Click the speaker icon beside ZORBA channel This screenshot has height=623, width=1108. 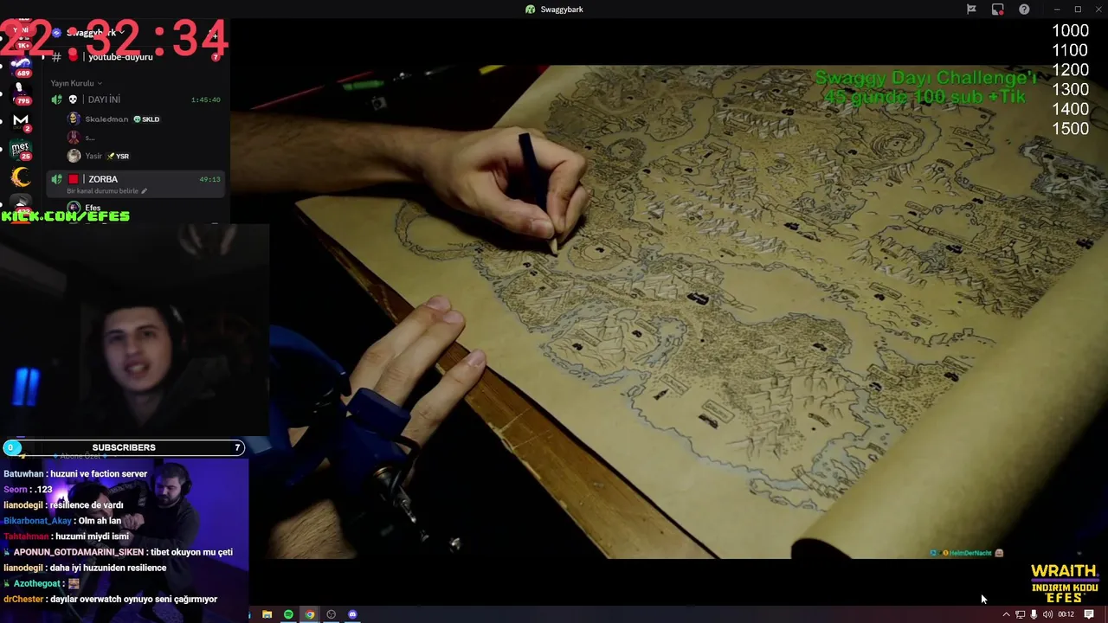click(x=56, y=179)
